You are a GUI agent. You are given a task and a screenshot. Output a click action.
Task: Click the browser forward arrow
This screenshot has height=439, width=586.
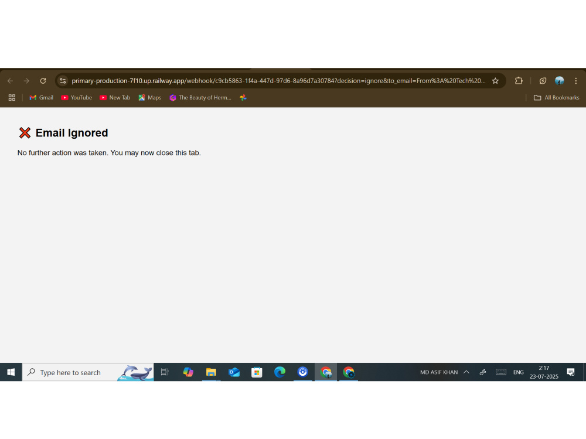[26, 81]
